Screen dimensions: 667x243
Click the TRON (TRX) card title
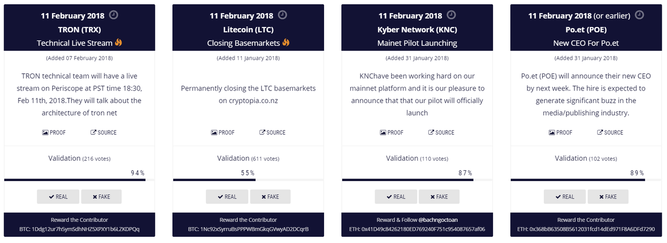[x=80, y=29]
